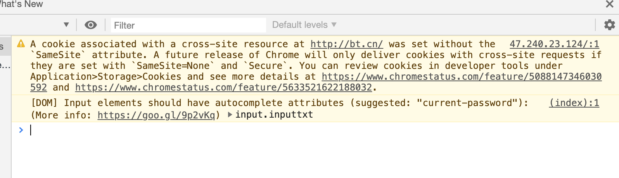Open the JavaScript context dropdown arrow
The width and height of the screenshot is (619, 178).
tap(66, 25)
